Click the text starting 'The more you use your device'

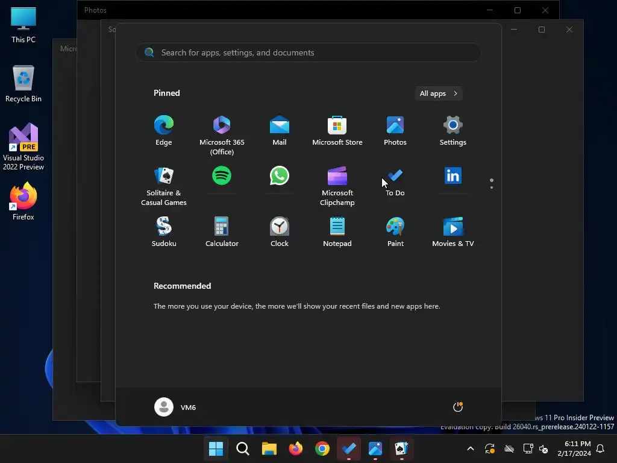(296, 306)
